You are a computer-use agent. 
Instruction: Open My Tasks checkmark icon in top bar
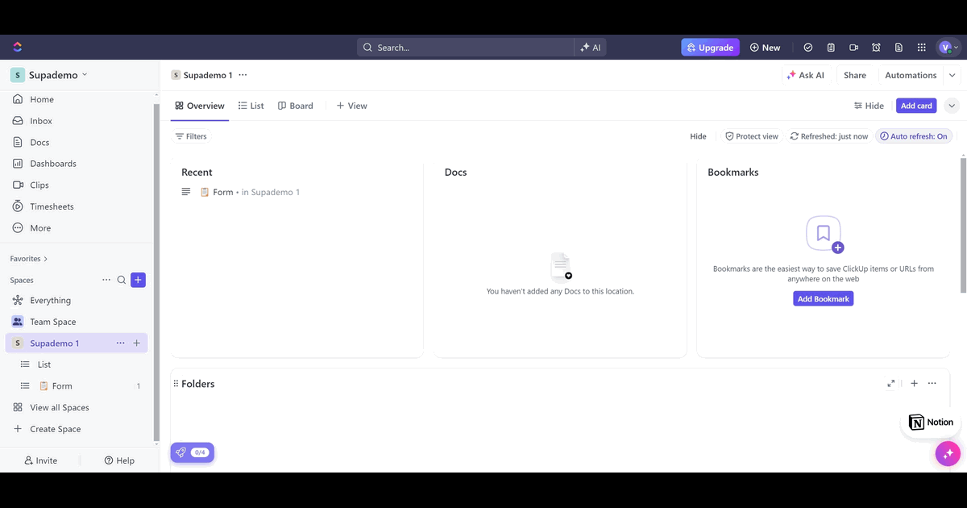coord(808,48)
